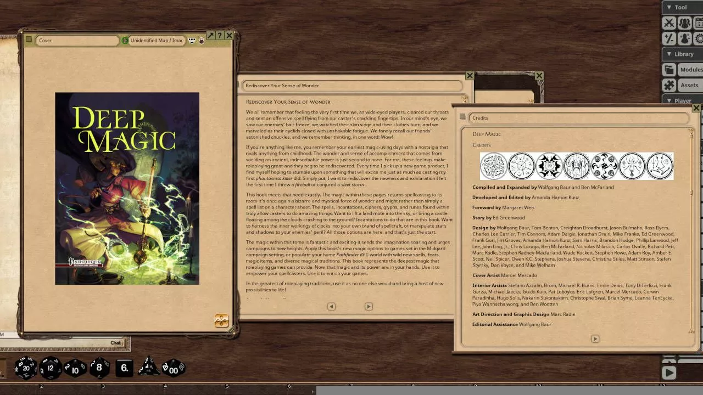Go to the next page in Credits window
Viewport: 703px width, 395px height.
click(595, 338)
